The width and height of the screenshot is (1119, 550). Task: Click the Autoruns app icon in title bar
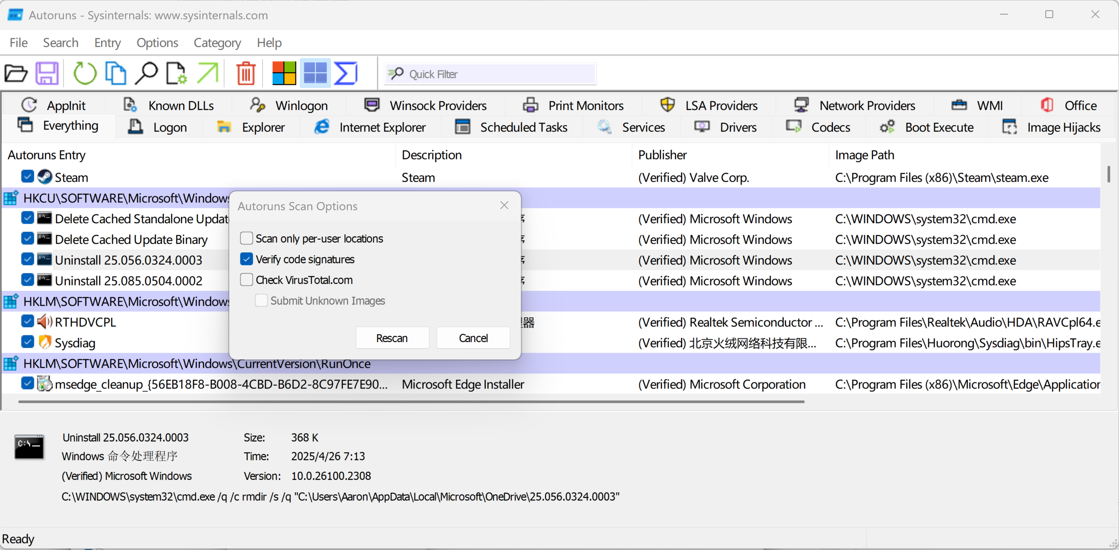pyautogui.click(x=15, y=15)
